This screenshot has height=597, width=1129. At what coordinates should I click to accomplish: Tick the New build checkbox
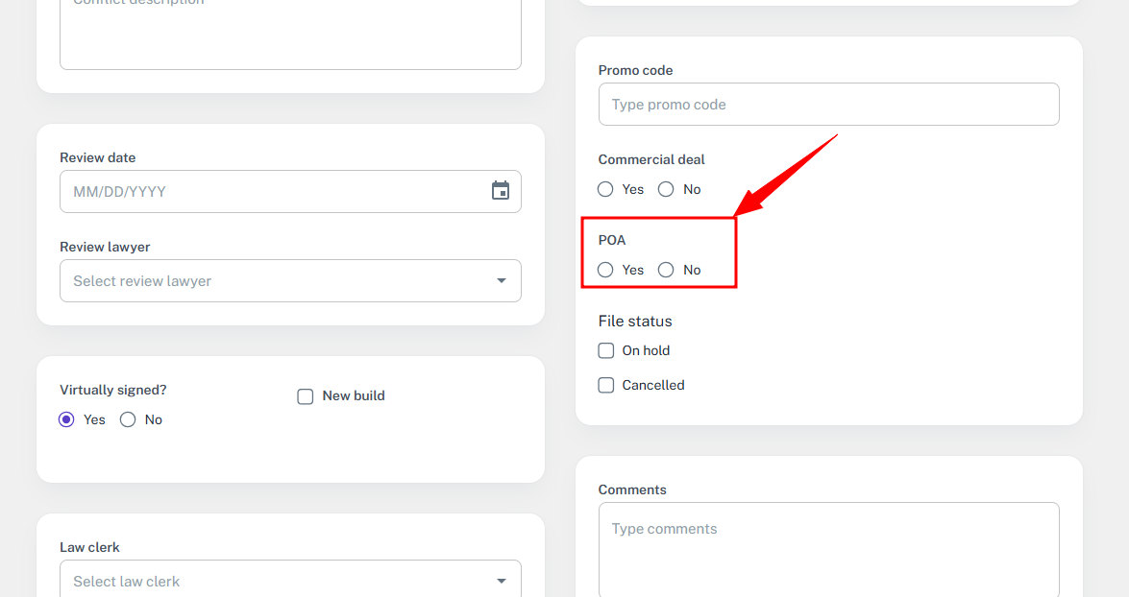click(306, 396)
